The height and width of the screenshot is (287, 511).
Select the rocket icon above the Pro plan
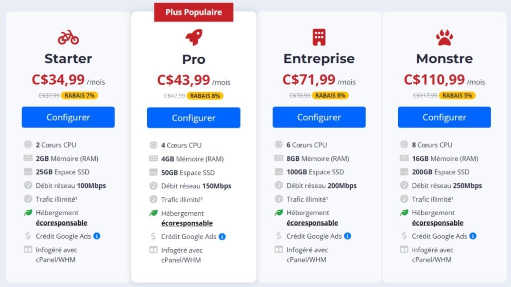194,36
